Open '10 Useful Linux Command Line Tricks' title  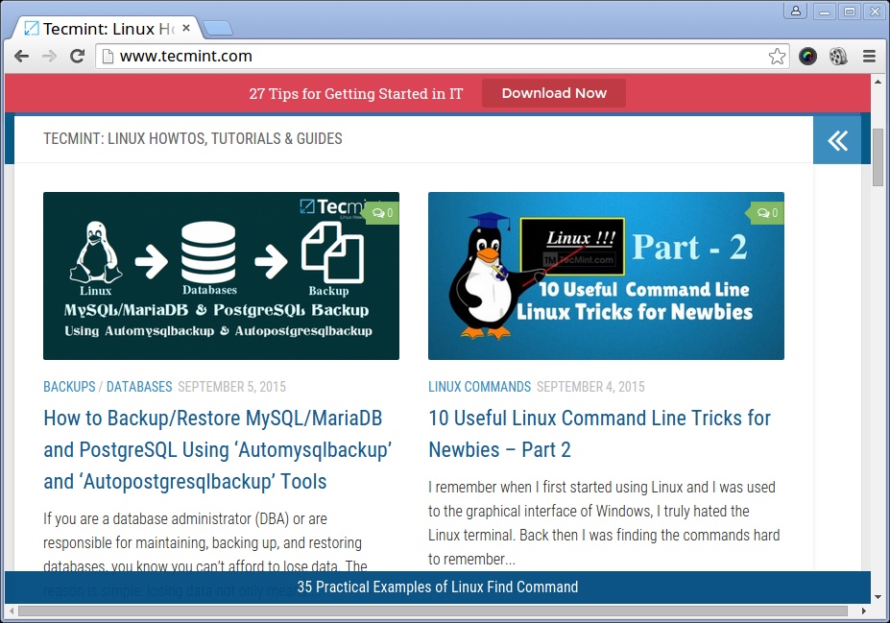[x=599, y=434]
